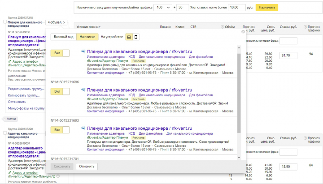This screenshot has width=323, height=184.
Task: Expand the 4 объявл. ads list
Action: point(56,22)
